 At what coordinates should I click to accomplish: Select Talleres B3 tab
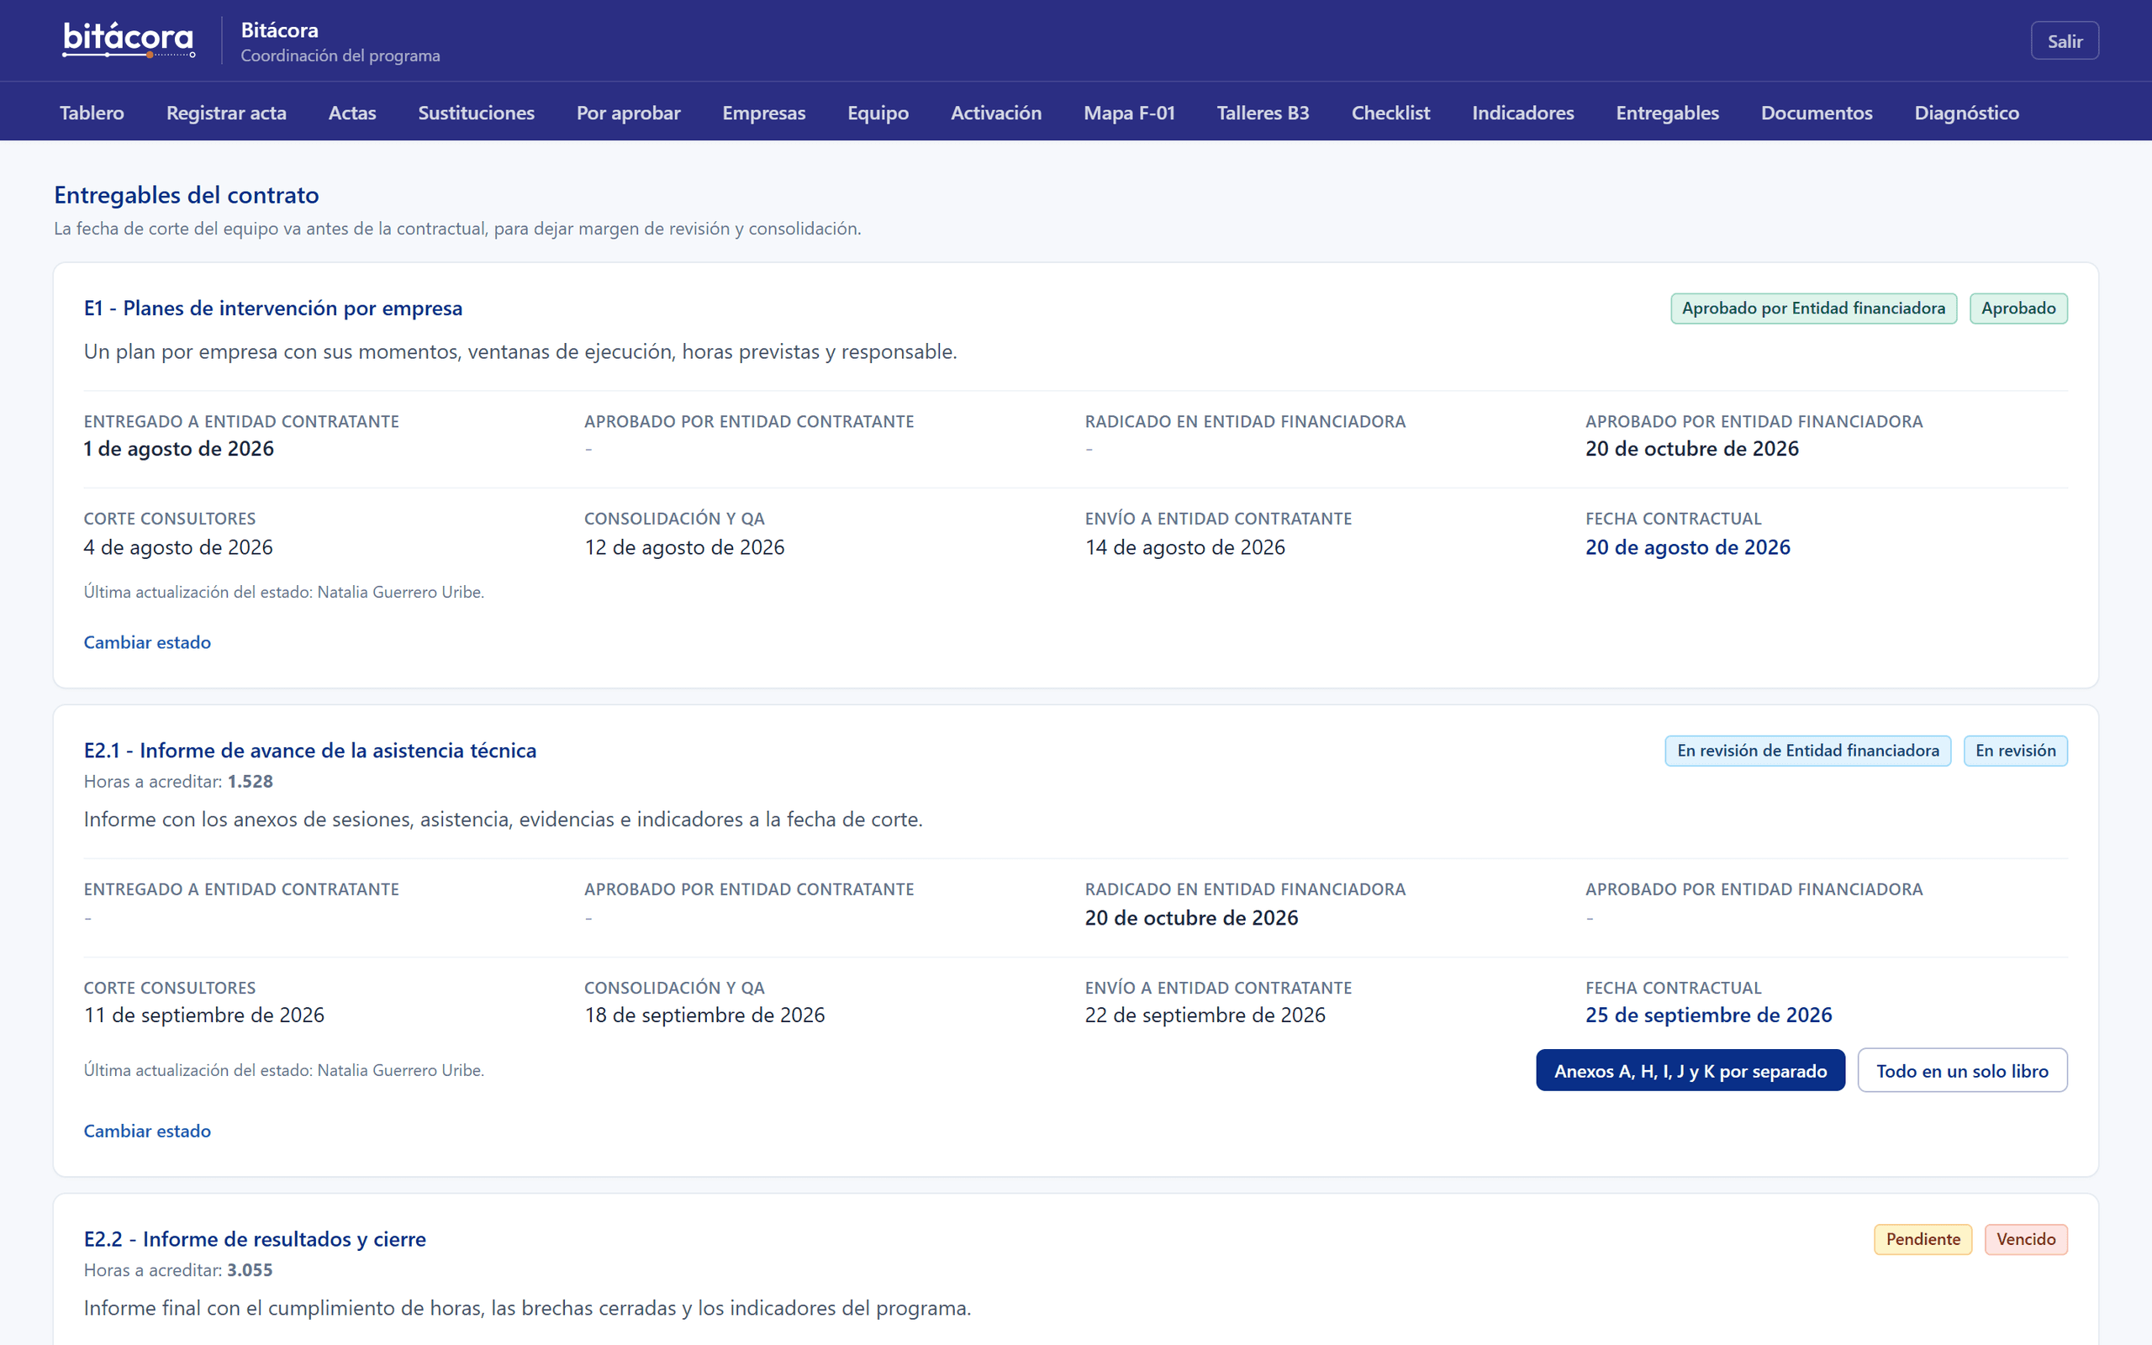click(1263, 113)
